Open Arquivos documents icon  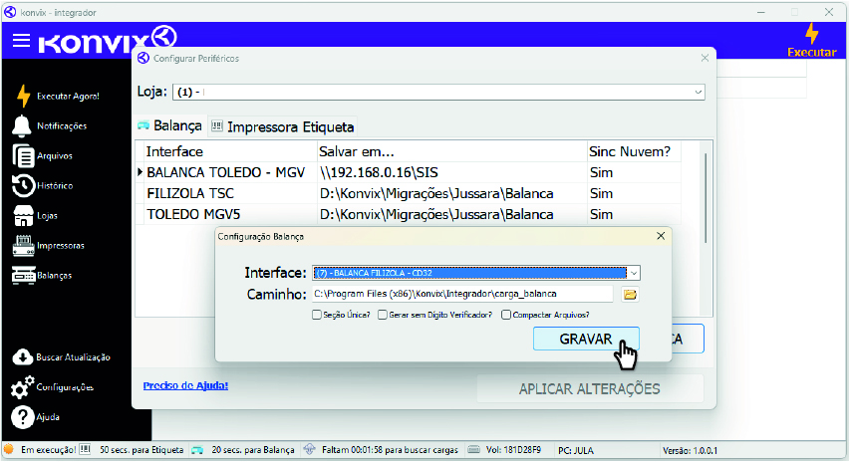pyautogui.click(x=23, y=156)
